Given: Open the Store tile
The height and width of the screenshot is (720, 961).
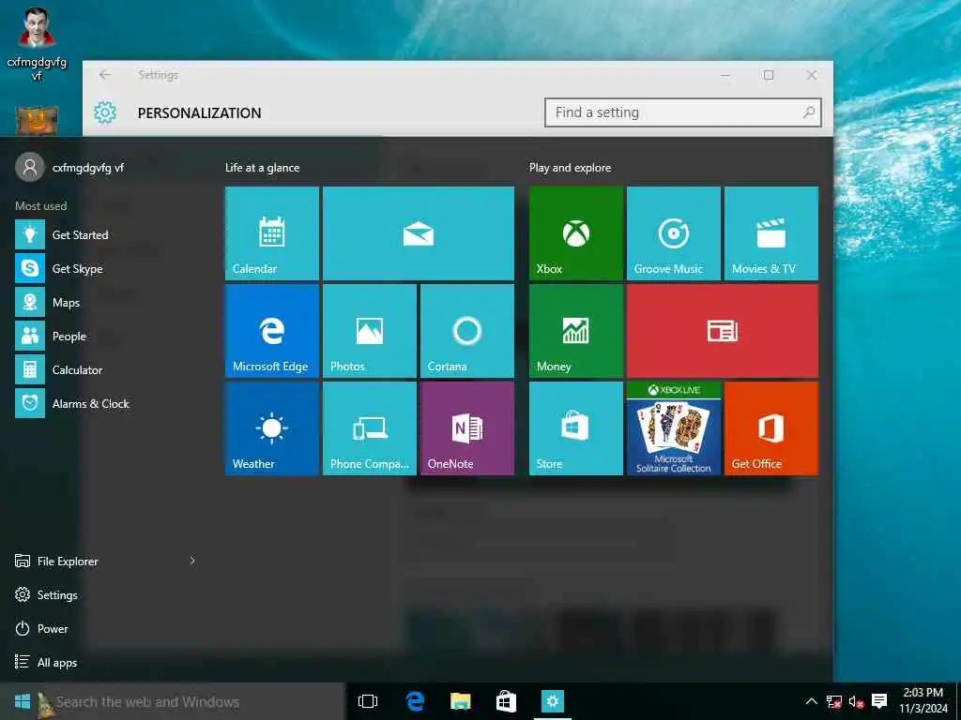Looking at the screenshot, I should pos(576,427).
